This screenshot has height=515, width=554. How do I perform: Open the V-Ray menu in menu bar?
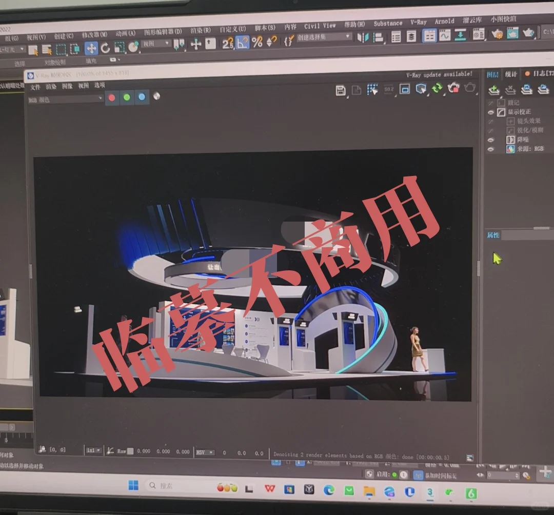(419, 22)
